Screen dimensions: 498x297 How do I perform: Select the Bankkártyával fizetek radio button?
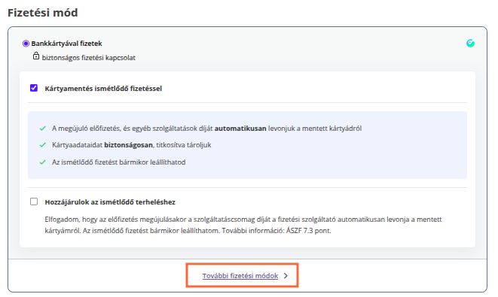coord(26,44)
